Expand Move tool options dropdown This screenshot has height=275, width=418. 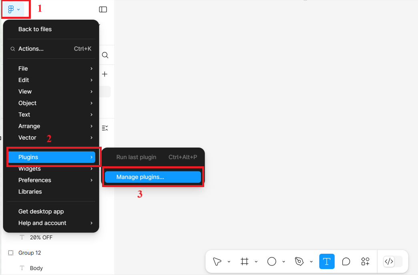229,262
